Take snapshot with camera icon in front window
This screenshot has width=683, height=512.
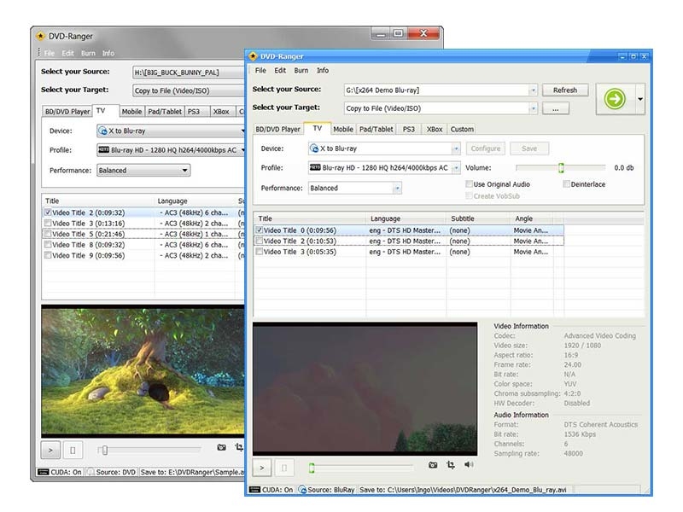(x=433, y=465)
